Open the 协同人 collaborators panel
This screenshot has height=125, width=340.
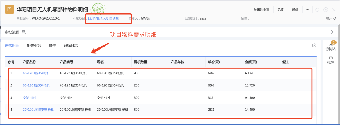pyautogui.click(x=331, y=46)
